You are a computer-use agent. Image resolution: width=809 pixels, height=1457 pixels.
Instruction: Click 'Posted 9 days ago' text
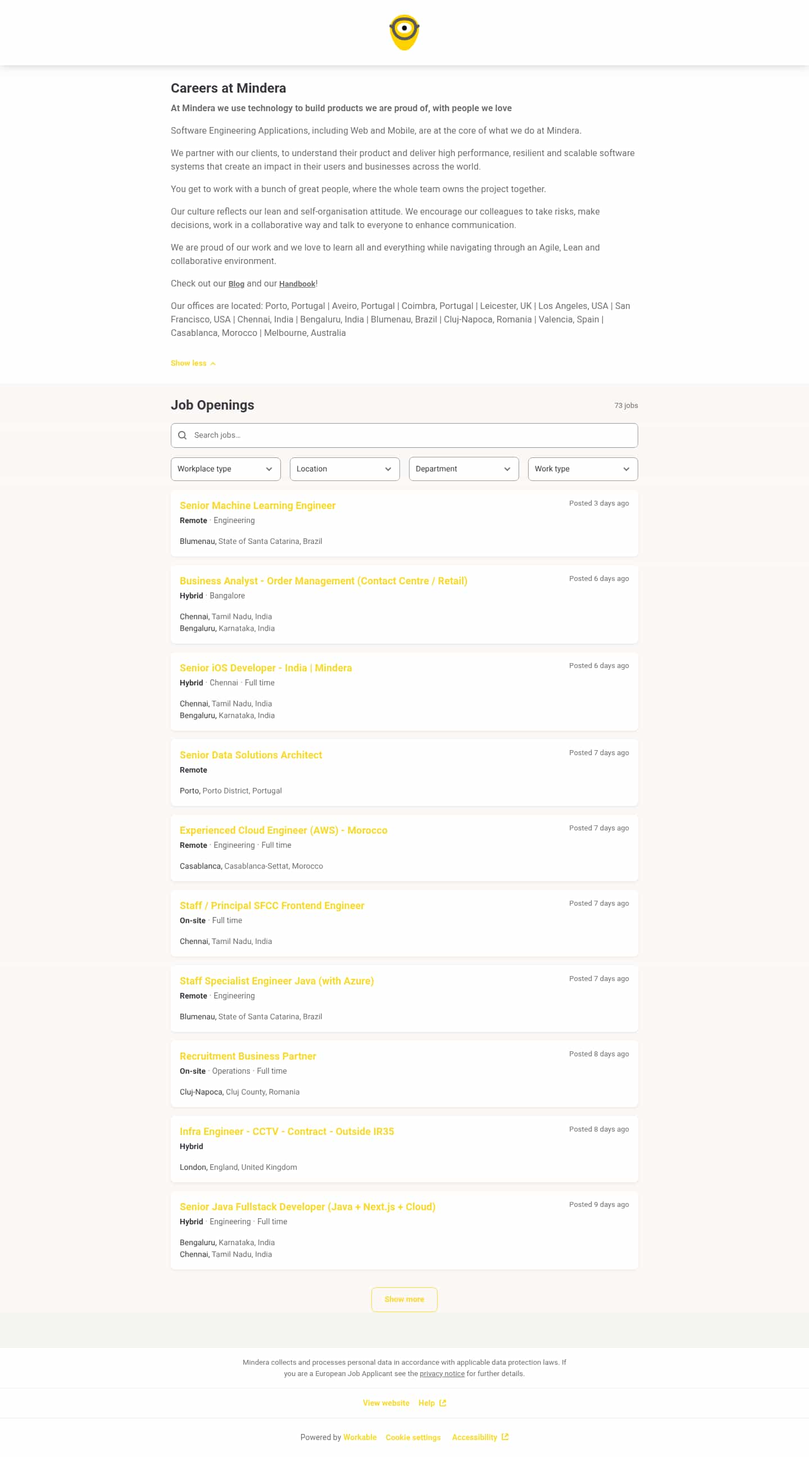(x=599, y=1204)
